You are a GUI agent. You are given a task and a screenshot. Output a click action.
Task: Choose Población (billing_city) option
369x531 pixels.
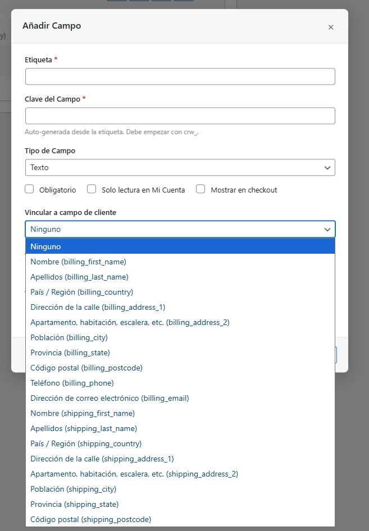point(69,337)
